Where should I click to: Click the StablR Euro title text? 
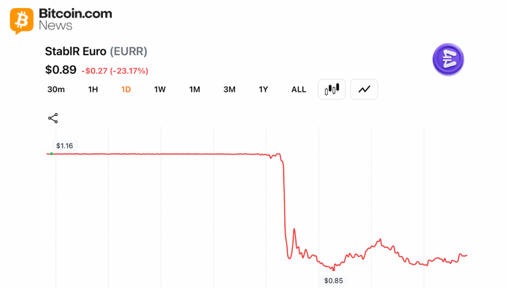75,52
